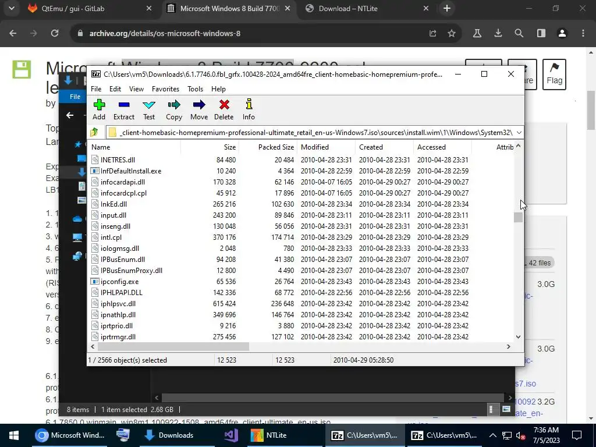Bookmark this page with the star icon
596x447 pixels.
(452, 33)
